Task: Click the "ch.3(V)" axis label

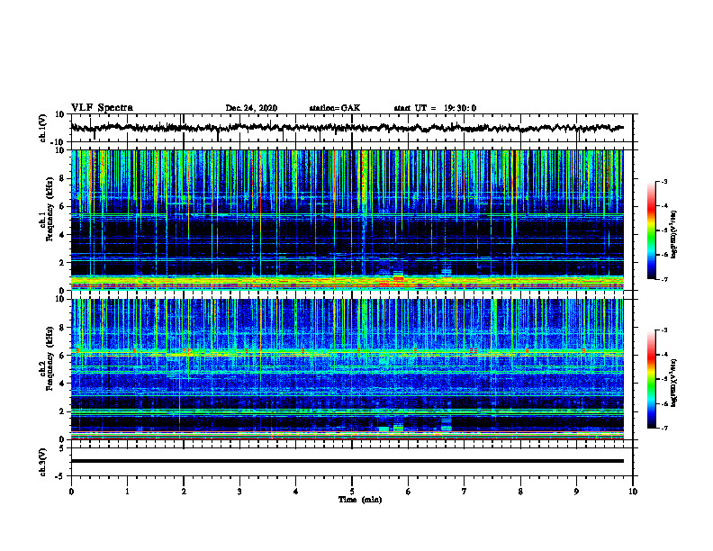Action: pyautogui.click(x=43, y=462)
